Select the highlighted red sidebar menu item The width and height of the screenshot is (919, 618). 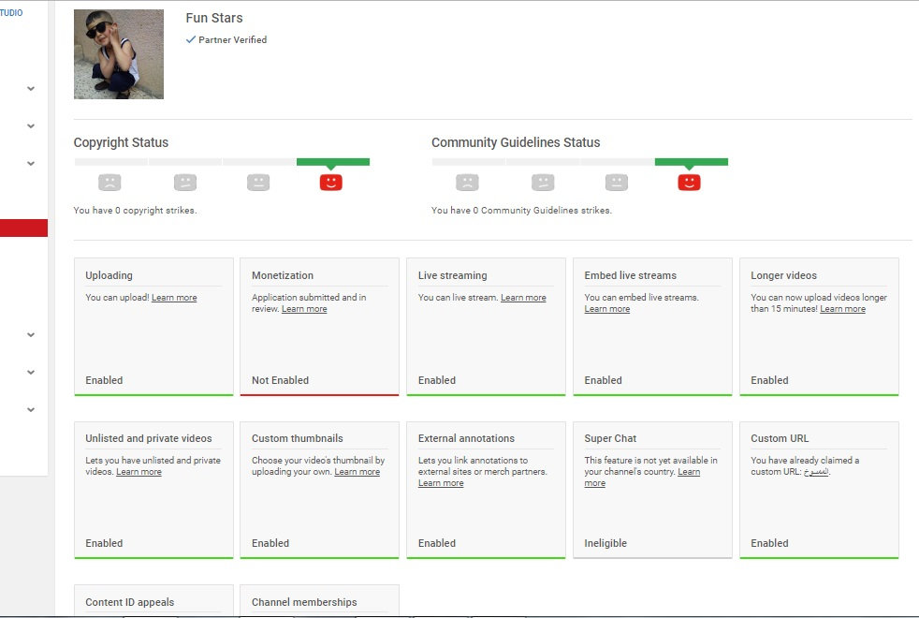[23, 228]
